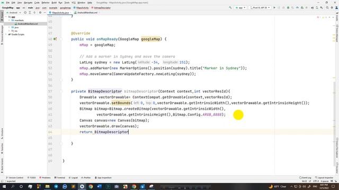Click the override gutter icon at line 48
This screenshot has width=339, height=190.
[55, 39]
